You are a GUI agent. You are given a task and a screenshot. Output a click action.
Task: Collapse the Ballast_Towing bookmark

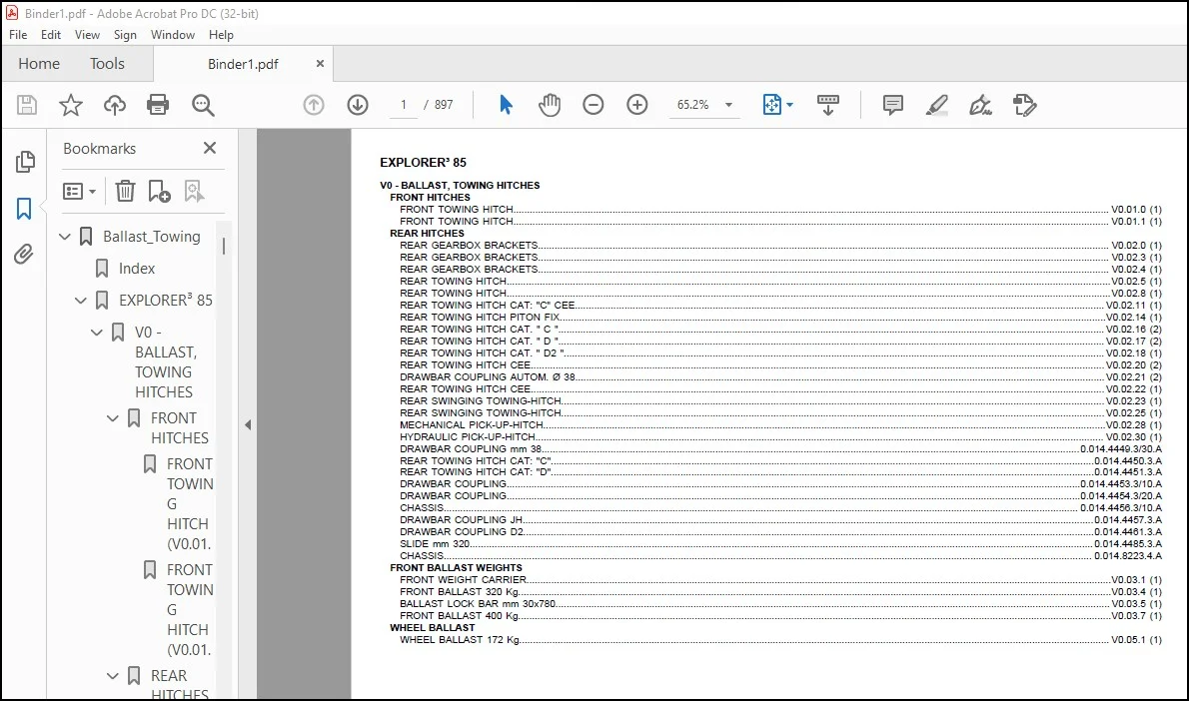point(65,237)
